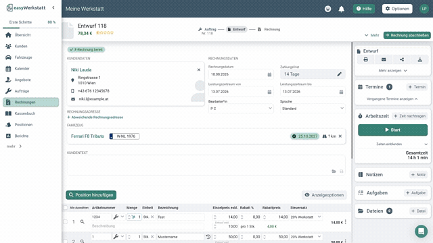Click Abweichende Rechnungsadresse link
The width and height of the screenshot is (433, 243).
tap(95, 117)
